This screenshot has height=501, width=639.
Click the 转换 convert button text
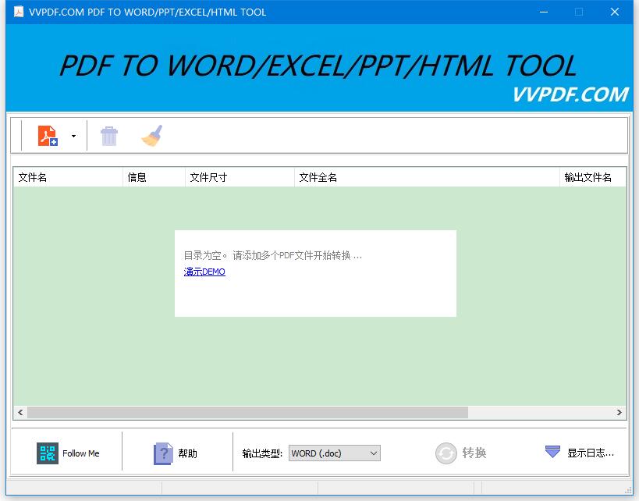tap(474, 453)
